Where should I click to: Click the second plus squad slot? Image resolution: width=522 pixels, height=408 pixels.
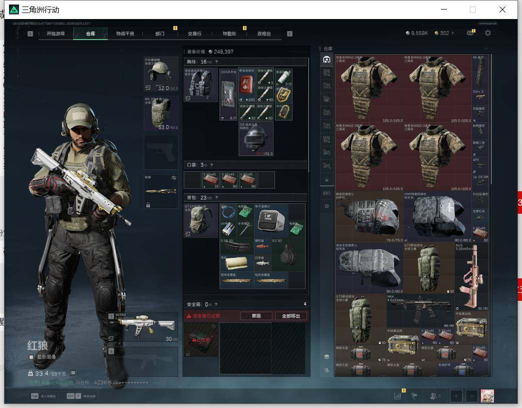pyautogui.click(x=471, y=396)
